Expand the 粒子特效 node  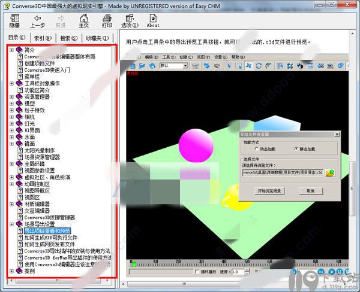11,110
